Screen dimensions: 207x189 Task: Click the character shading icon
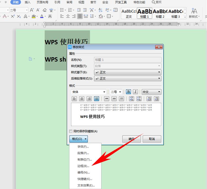click(x=50, y=16)
